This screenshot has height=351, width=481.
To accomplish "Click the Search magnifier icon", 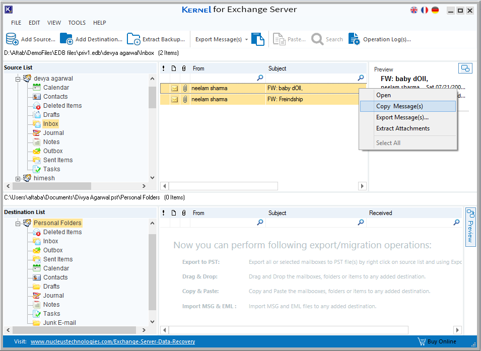I will click(317, 39).
